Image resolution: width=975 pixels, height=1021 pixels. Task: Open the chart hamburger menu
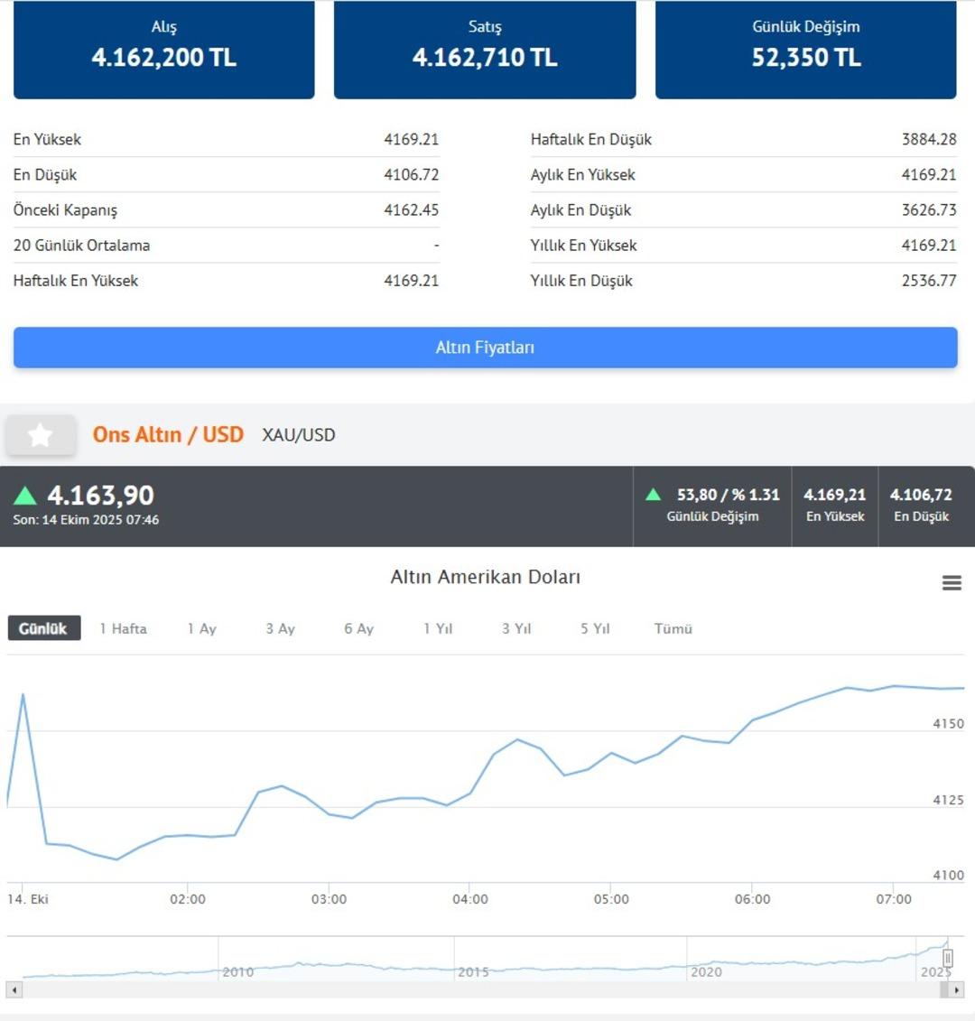[x=952, y=583]
